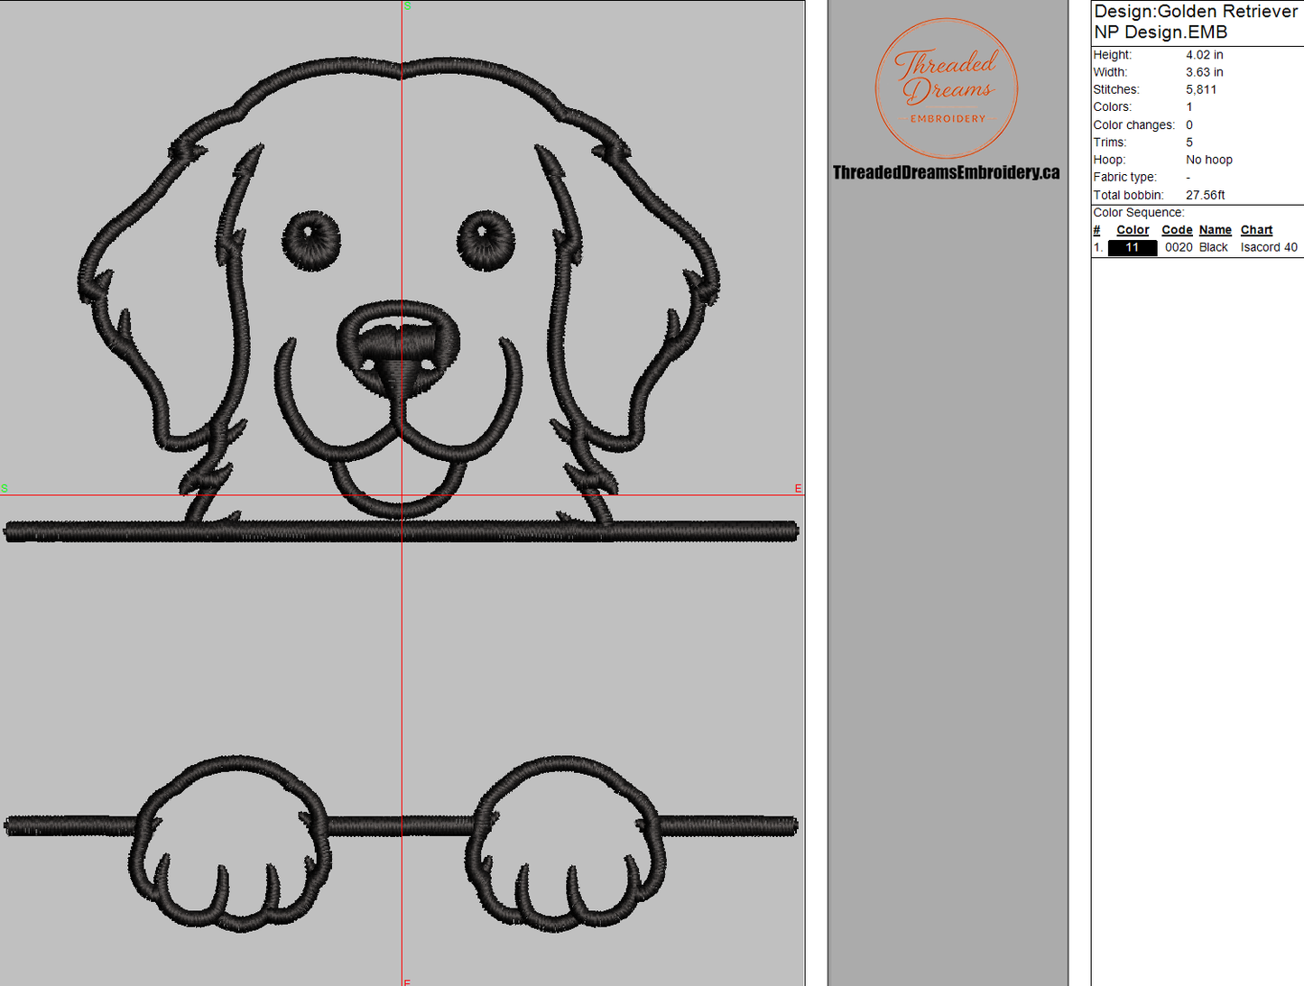Image resolution: width=1304 pixels, height=986 pixels.
Task: Click the Trims label
Action: point(1109,143)
